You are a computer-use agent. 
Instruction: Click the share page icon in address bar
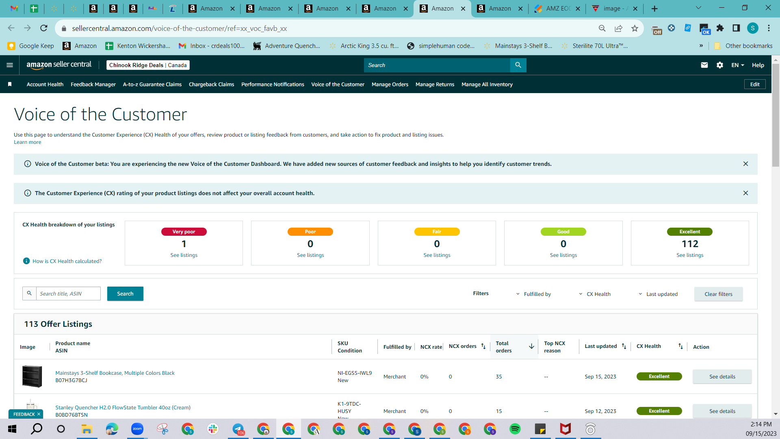(x=618, y=28)
